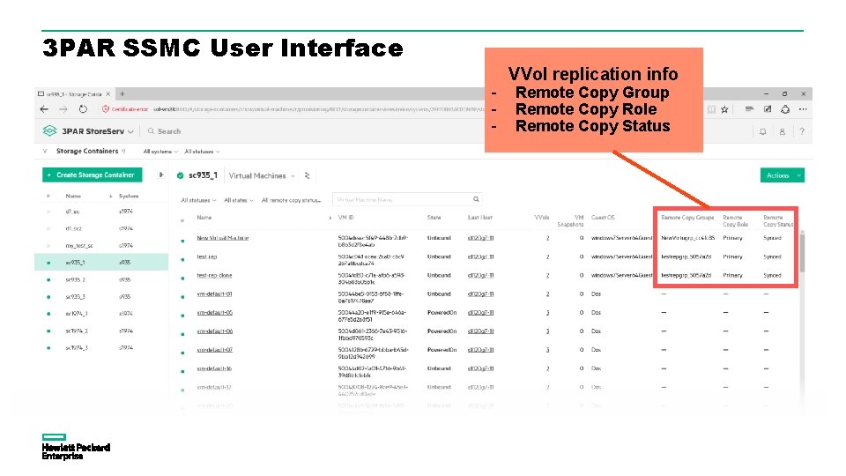The width and height of the screenshot is (846, 476).
Task: Open the test-rep-clone virtual machine link
Action: (214, 275)
